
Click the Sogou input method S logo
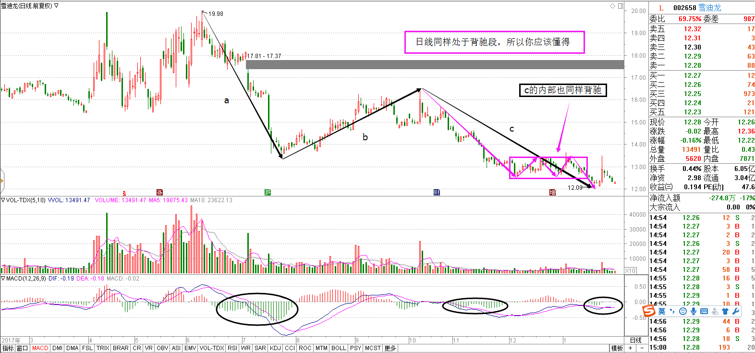click(x=649, y=312)
